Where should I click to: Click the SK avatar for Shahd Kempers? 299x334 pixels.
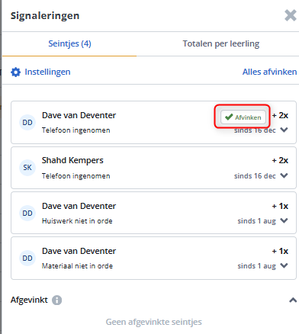tap(27, 168)
